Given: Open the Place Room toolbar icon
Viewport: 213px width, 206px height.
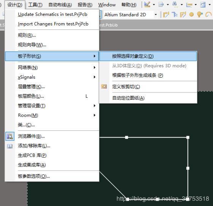Looking at the screenshot, I should tap(203, 5).
